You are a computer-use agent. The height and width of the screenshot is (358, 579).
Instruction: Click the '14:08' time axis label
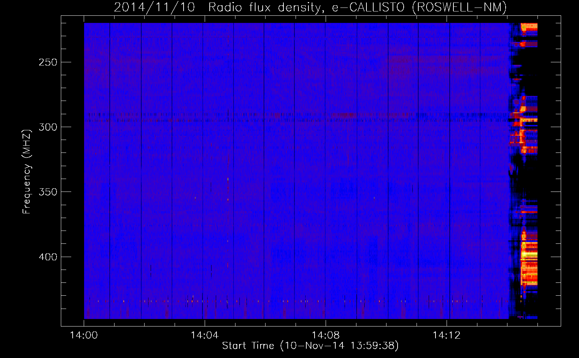pos(326,335)
